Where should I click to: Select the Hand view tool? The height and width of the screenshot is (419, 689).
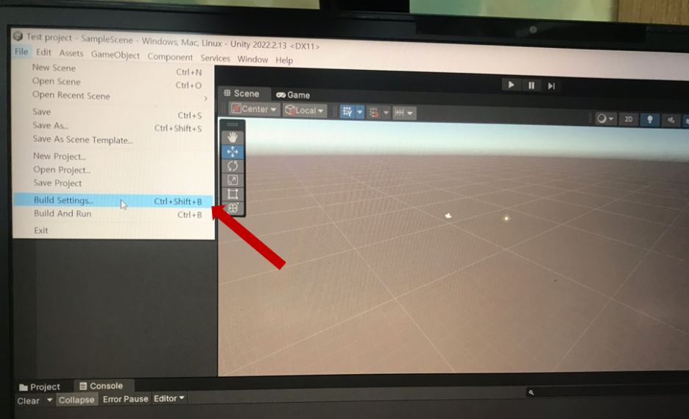point(233,138)
